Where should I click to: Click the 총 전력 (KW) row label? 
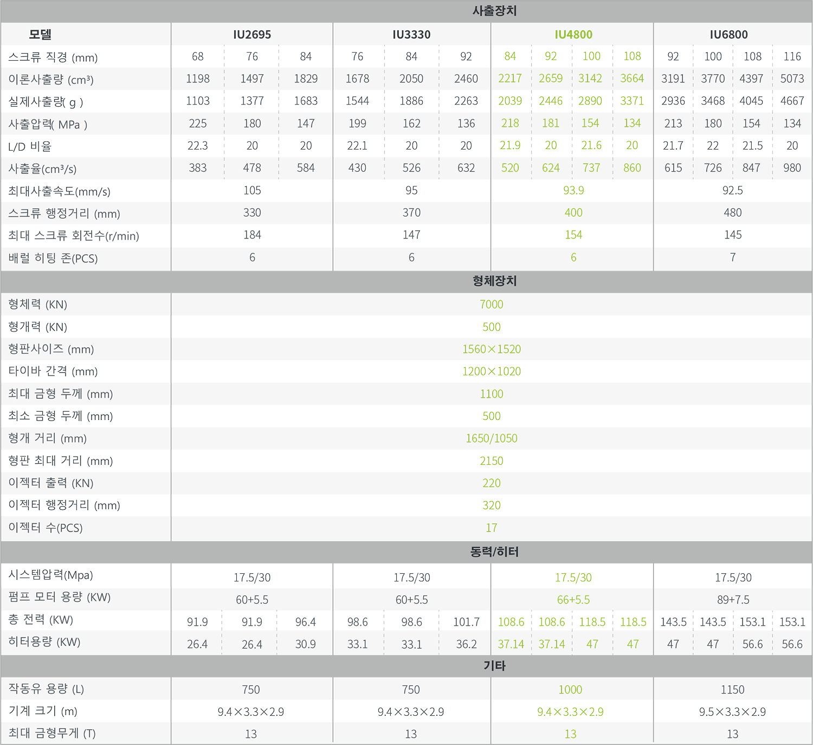click(x=41, y=620)
